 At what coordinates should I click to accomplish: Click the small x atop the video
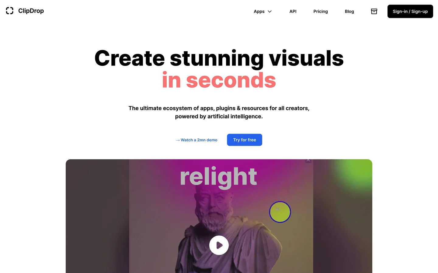308,160
